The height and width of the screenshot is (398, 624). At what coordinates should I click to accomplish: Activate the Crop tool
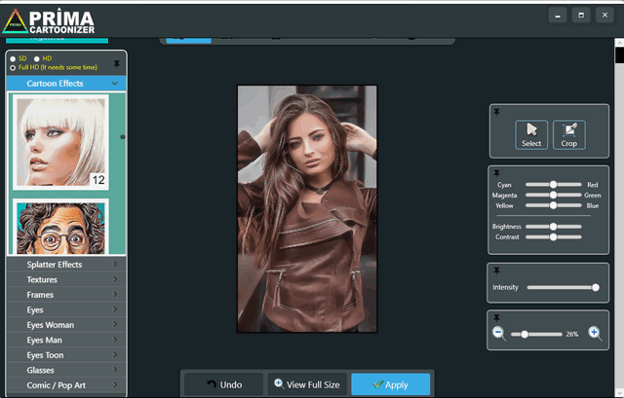(x=568, y=134)
